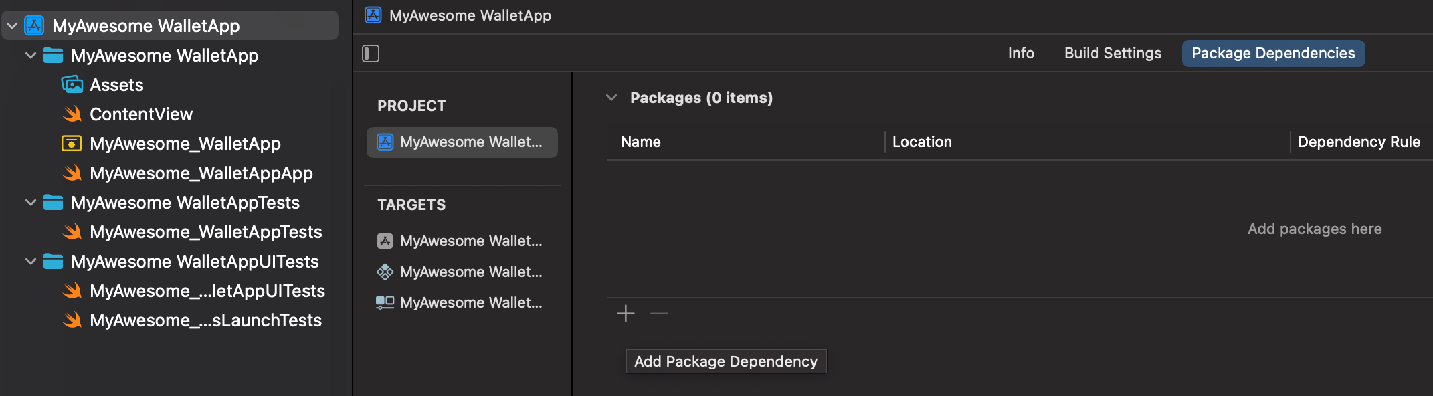Image resolution: width=1433 pixels, height=396 pixels.
Task: Open MyAwesome_WalletAppApp source file
Action: point(201,173)
